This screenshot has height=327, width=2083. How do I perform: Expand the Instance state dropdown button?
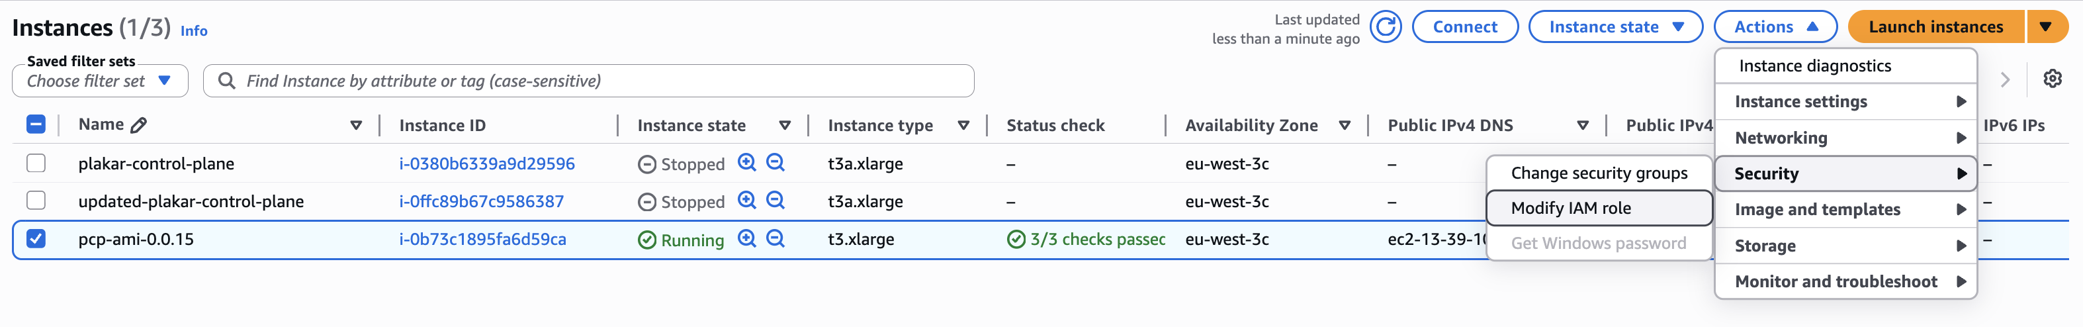tap(1616, 26)
